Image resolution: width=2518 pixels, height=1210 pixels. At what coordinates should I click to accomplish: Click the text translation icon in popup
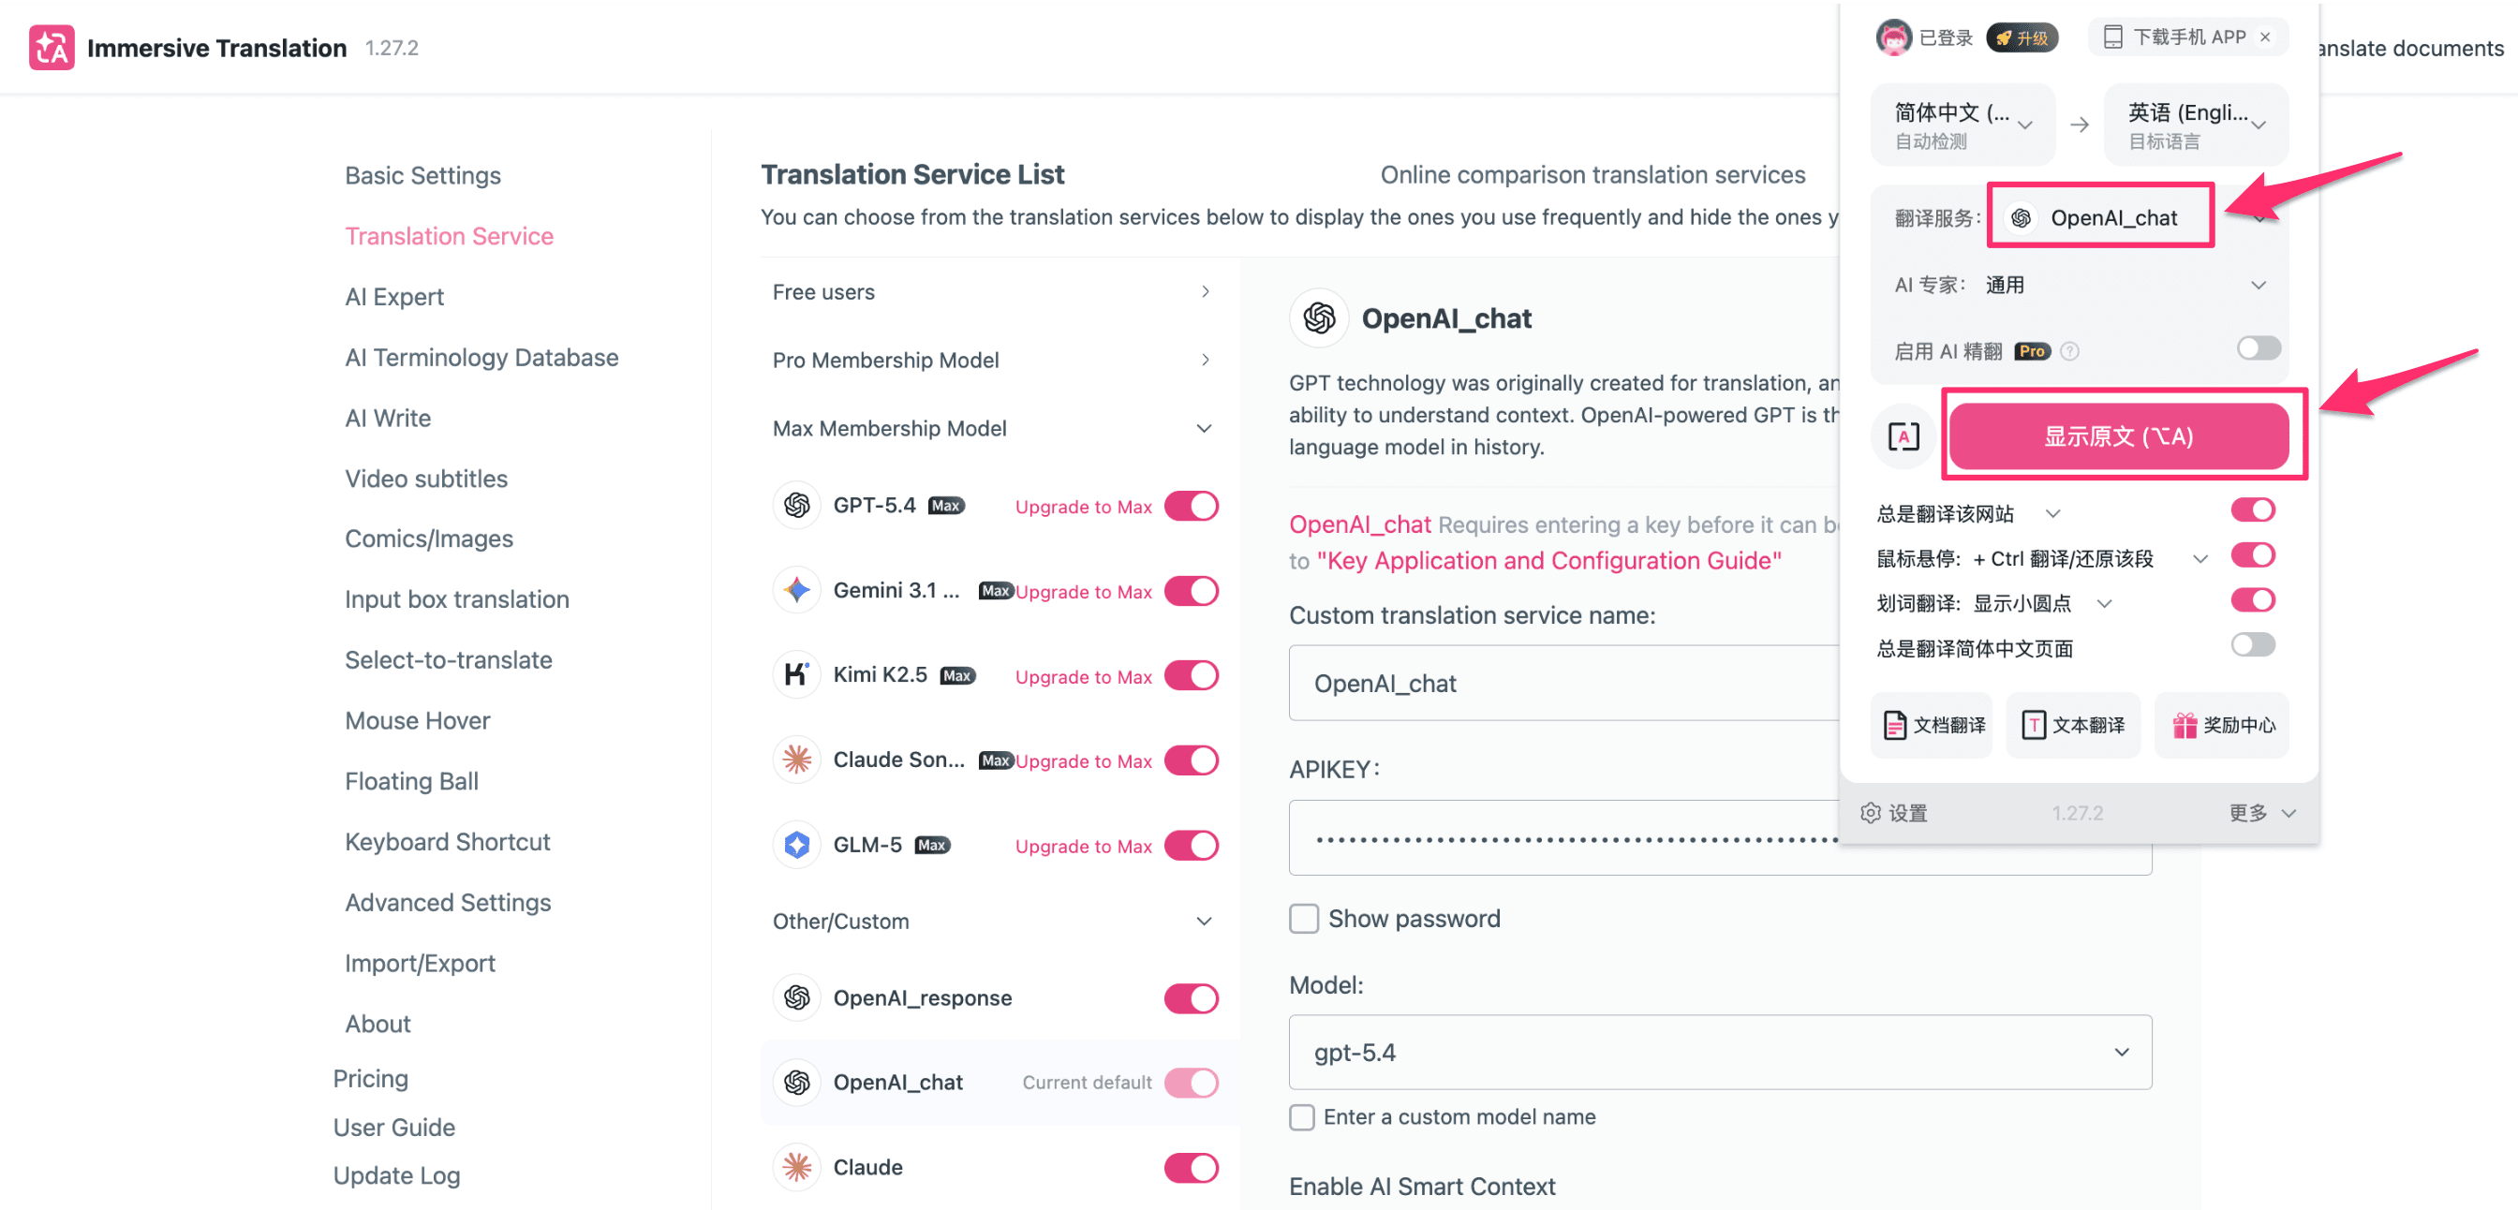[x=2033, y=724]
